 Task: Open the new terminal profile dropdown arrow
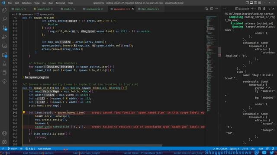click(255, 9)
